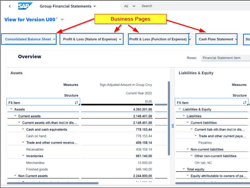This screenshot has width=250, height=188.
Task: Click the SAP logo
Action: point(25,6)
